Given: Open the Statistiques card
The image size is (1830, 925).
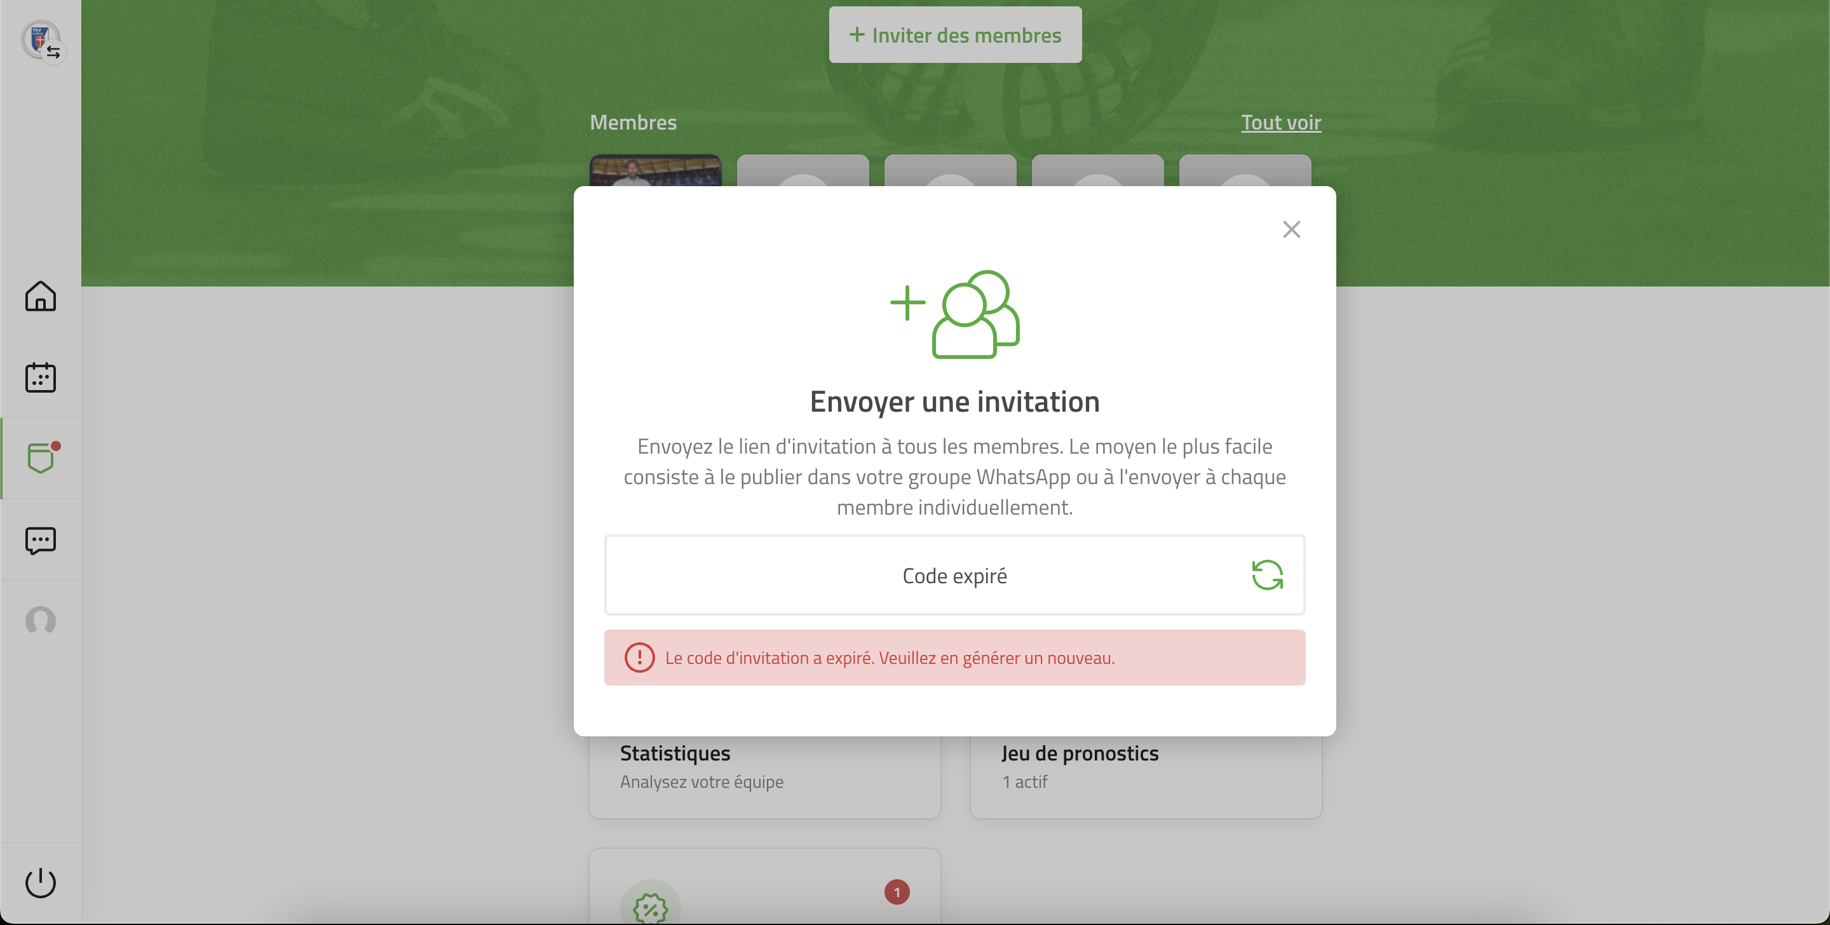Looking at the screenshot, I should (764, 776).
